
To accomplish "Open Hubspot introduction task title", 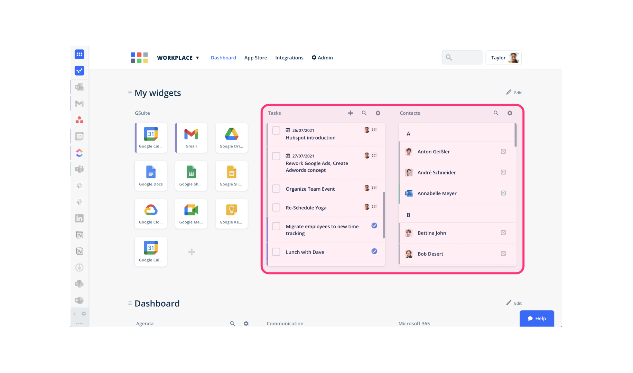I will [310, 137].
